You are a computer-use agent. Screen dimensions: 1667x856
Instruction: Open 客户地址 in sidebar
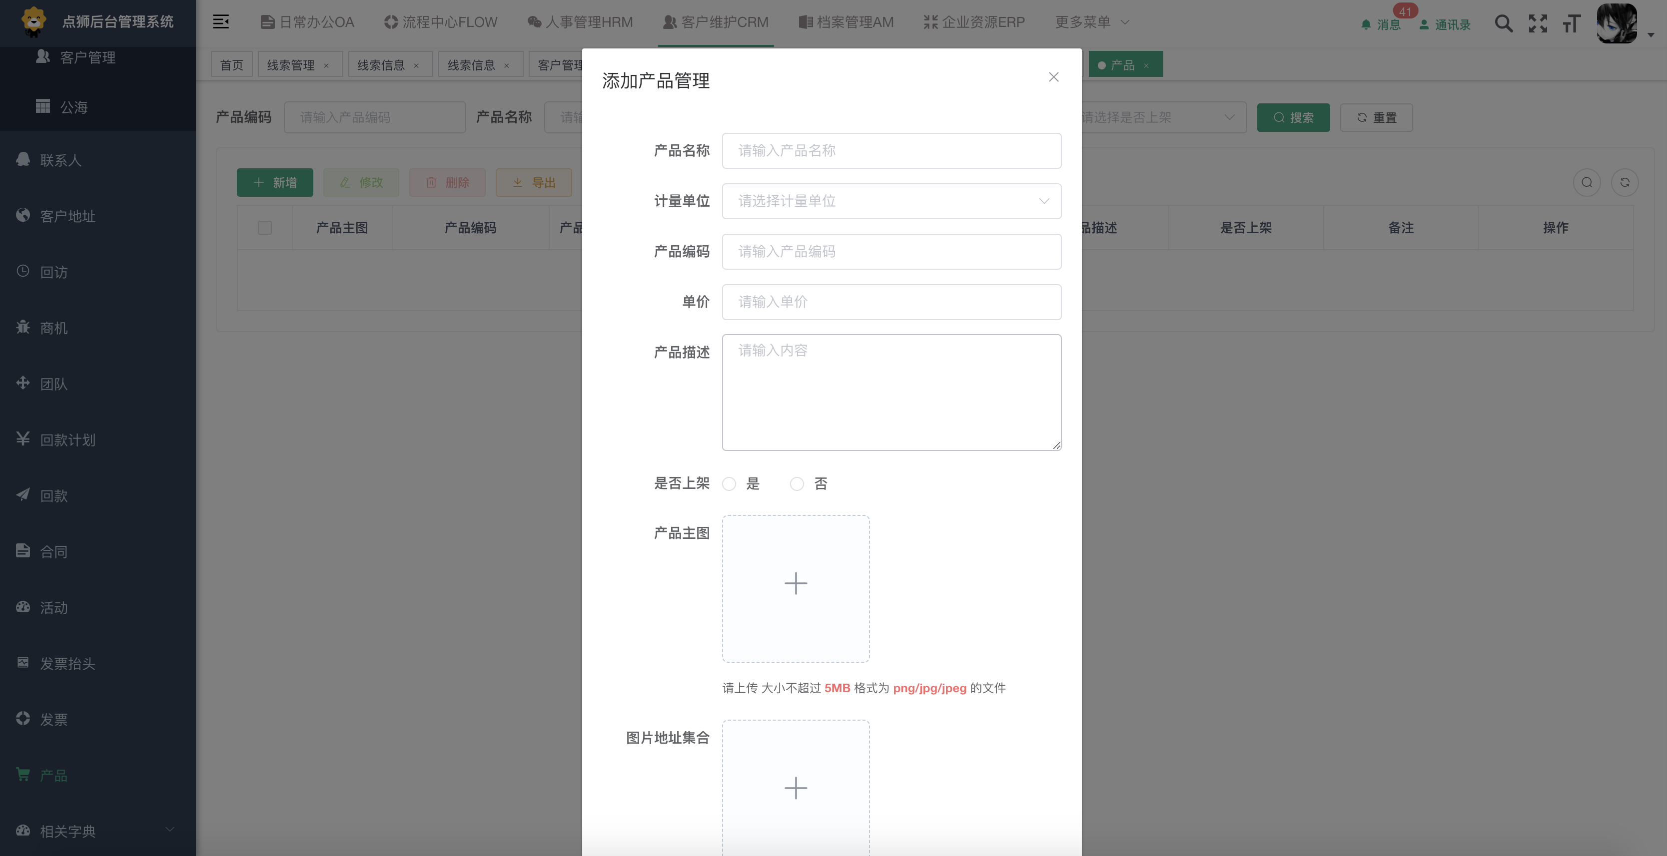[98, 216]
